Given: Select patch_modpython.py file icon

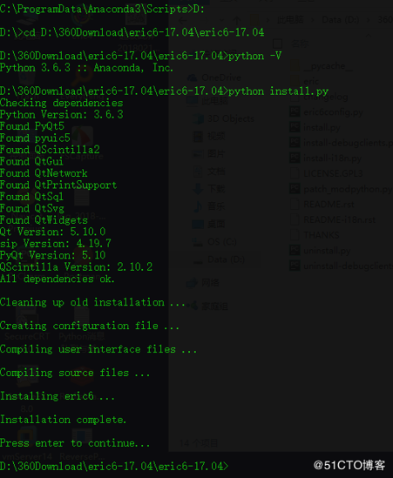Looking at the screenshot, I should tap(295, 189).
